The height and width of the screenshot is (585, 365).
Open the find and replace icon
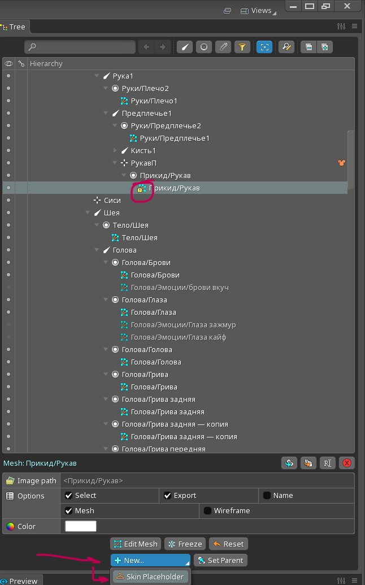(x=286, y=47)
